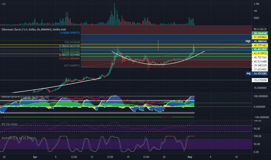271x160 pixels.
Task: Click the 39.3483329 price axis label
Action: [260, 65]
